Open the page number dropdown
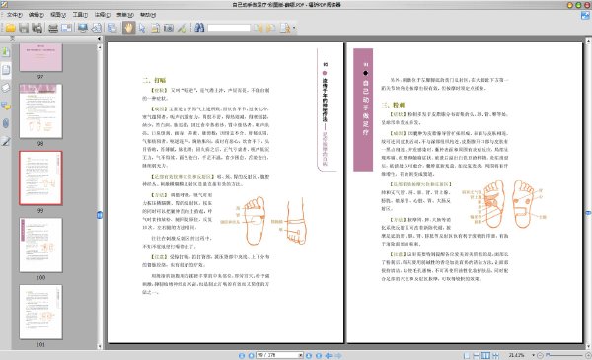 301,355
